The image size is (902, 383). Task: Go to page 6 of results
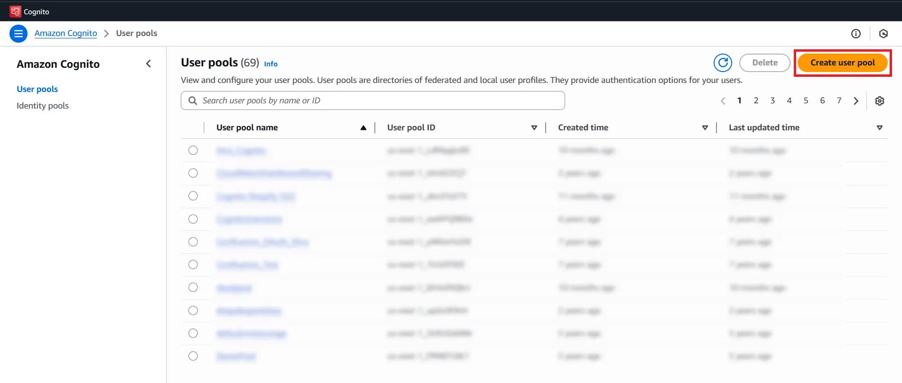coord(822,100)
